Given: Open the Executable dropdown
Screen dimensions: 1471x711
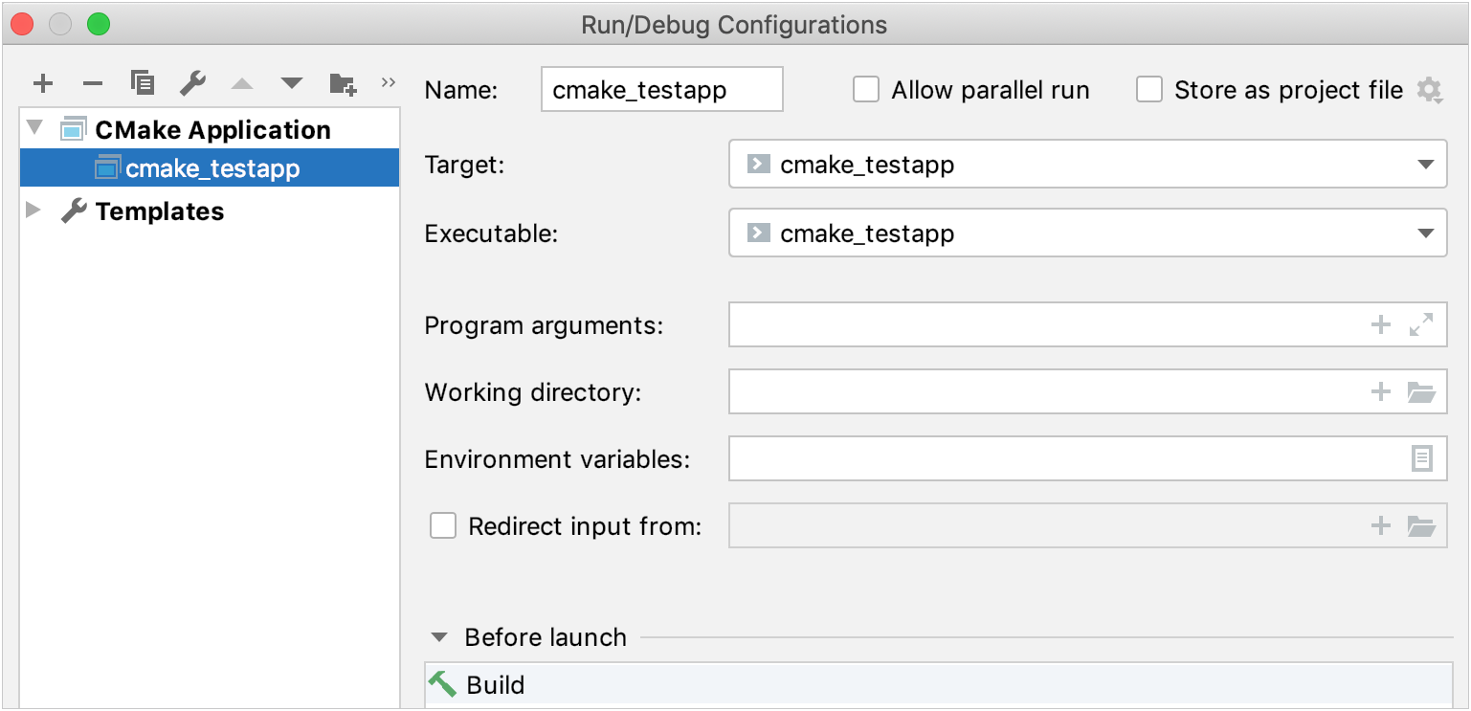Looking at the screenshot, I should (1426, 233).
